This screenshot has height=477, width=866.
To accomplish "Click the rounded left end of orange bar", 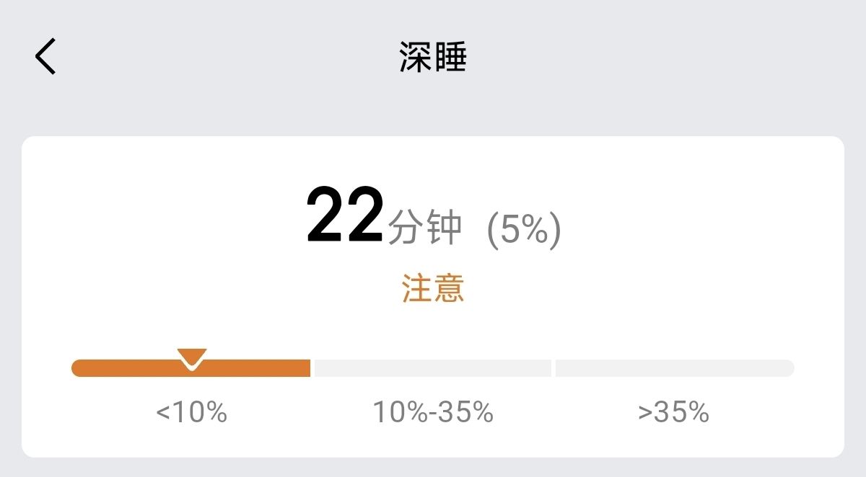I will tap(78, 368).
